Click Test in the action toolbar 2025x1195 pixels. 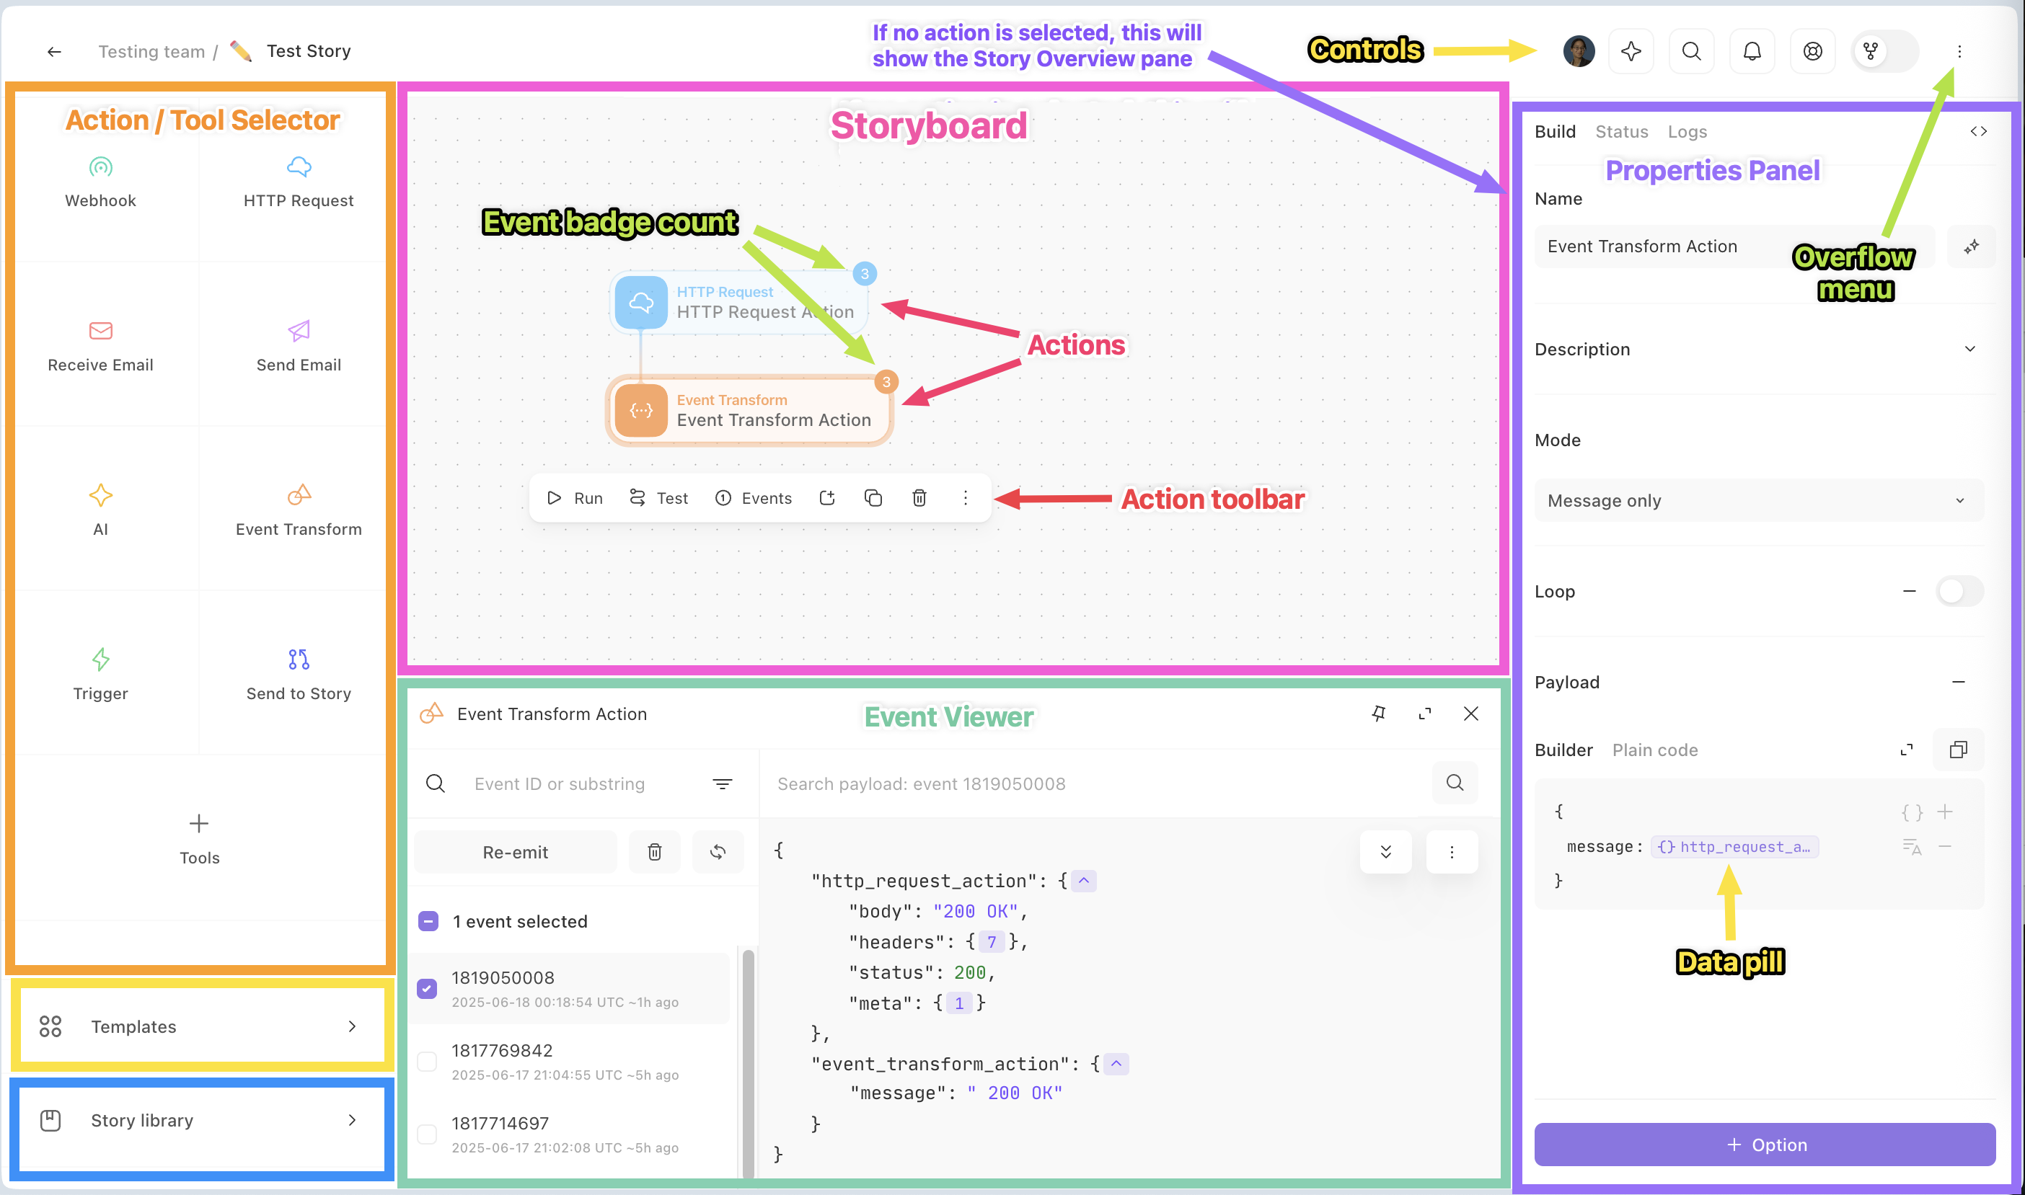(x=658, y=497)
